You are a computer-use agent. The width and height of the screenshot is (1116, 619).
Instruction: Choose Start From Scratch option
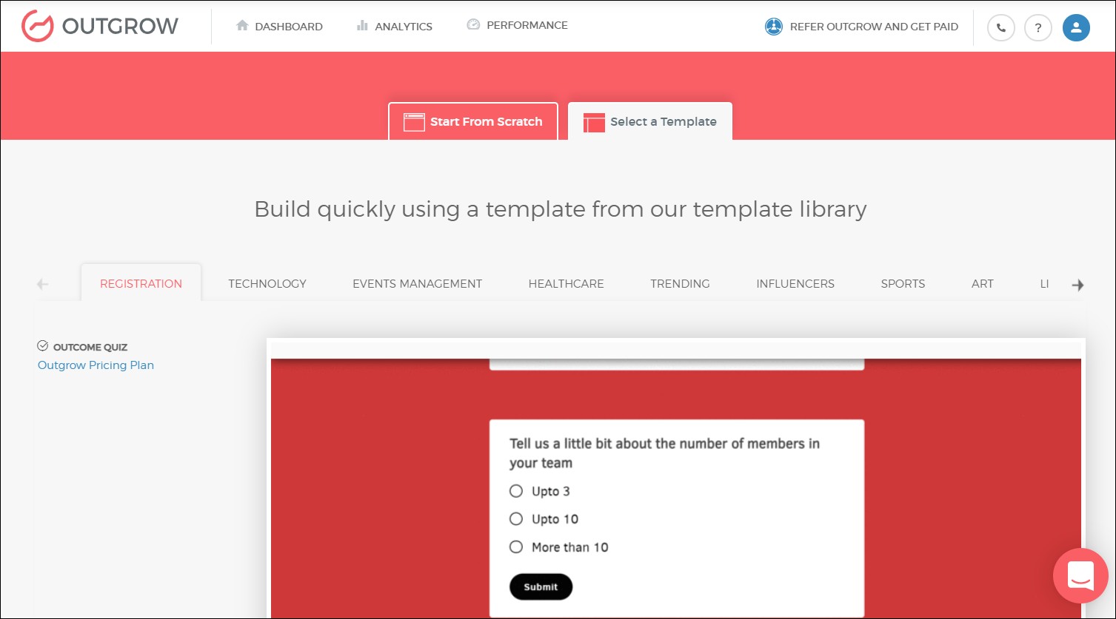click(x=472, y=122)
